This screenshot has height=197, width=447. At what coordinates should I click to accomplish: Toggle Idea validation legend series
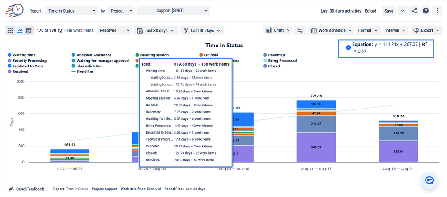coord(87,66)
